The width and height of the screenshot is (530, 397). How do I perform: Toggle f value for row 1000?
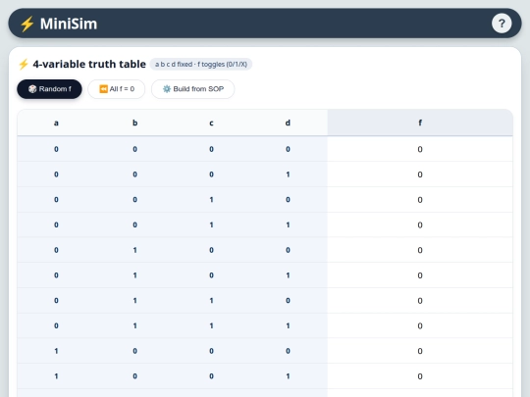tap(420, 351)
